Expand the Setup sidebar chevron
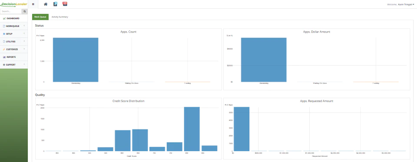 (x=24, y=33)
